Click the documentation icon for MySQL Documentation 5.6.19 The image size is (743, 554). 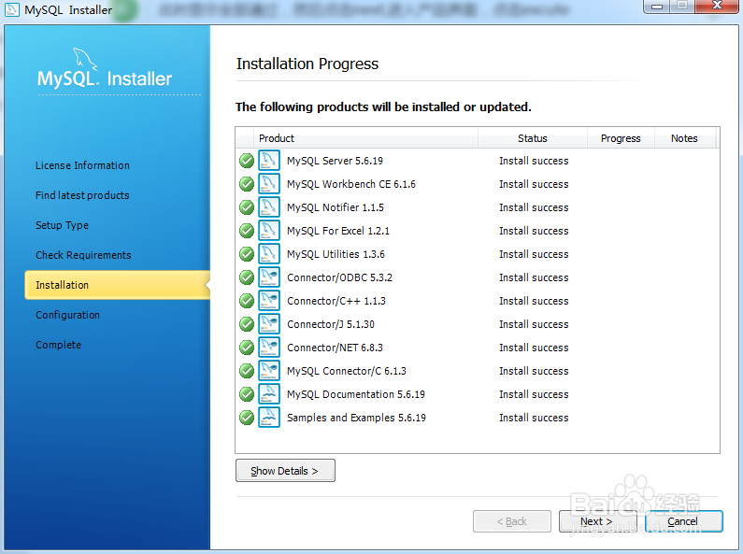[x=268, y=394]
